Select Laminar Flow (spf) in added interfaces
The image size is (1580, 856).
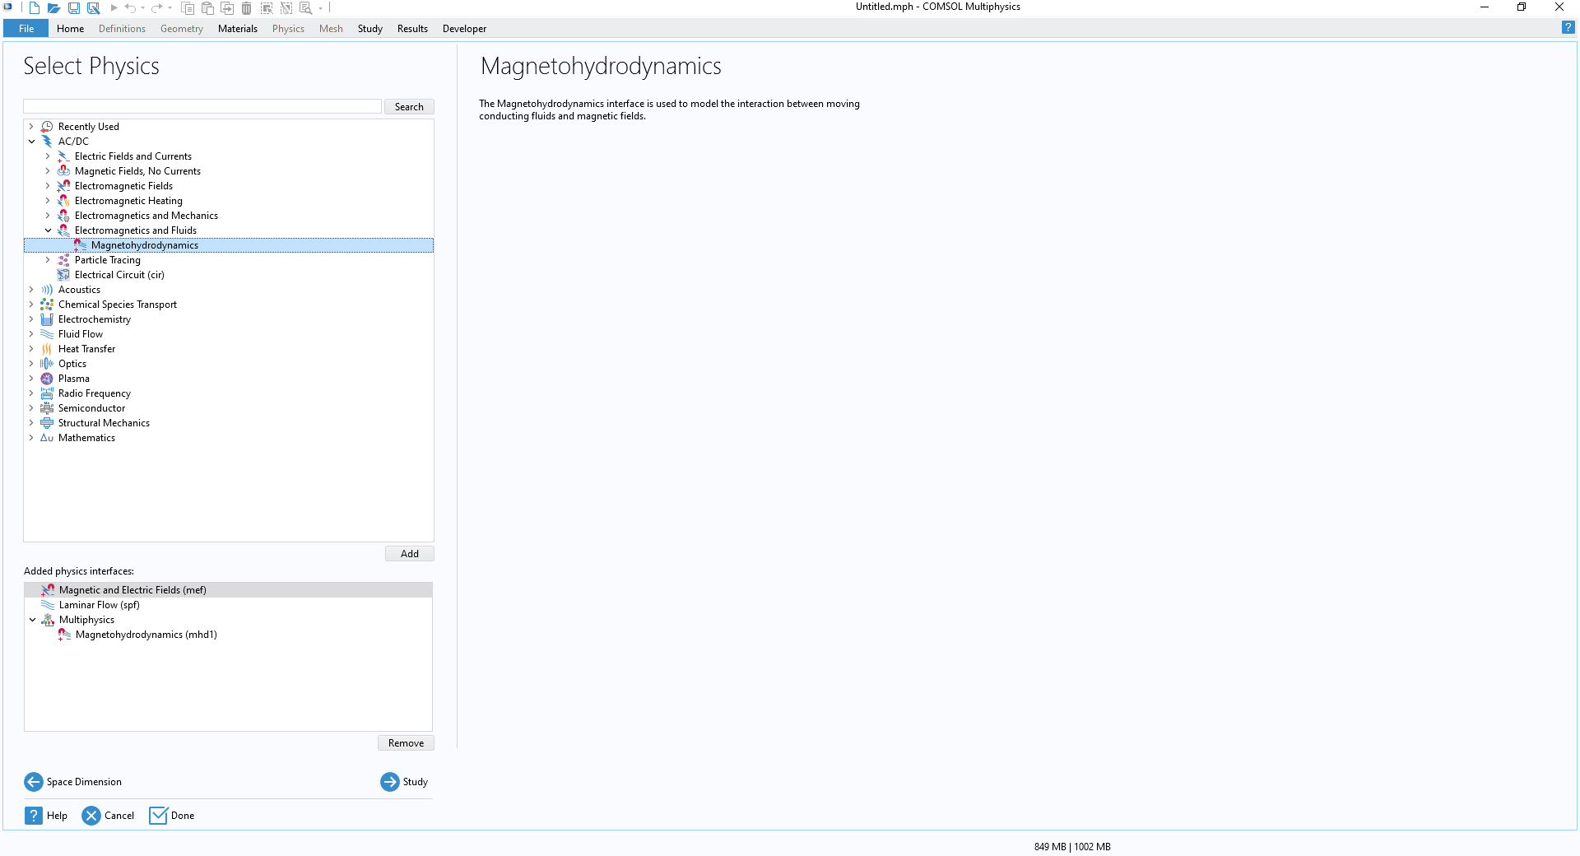(99, 604)
